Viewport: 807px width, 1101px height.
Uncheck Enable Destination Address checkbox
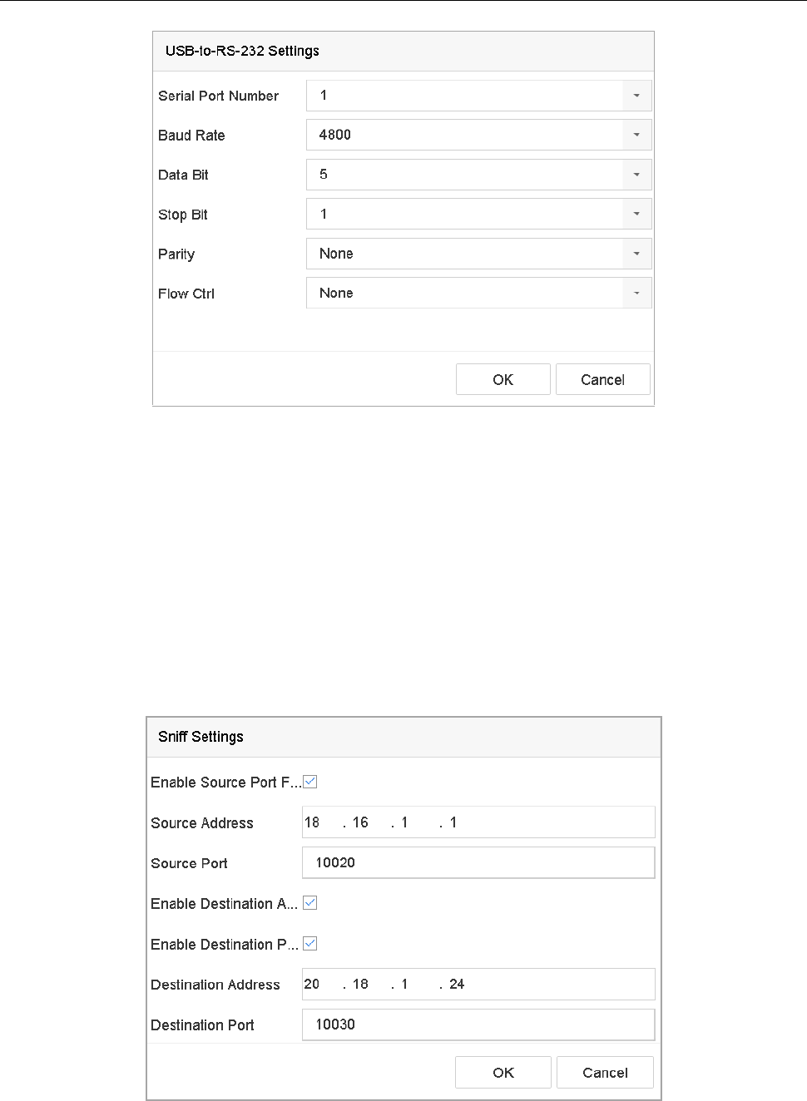(x=310, y=903)
